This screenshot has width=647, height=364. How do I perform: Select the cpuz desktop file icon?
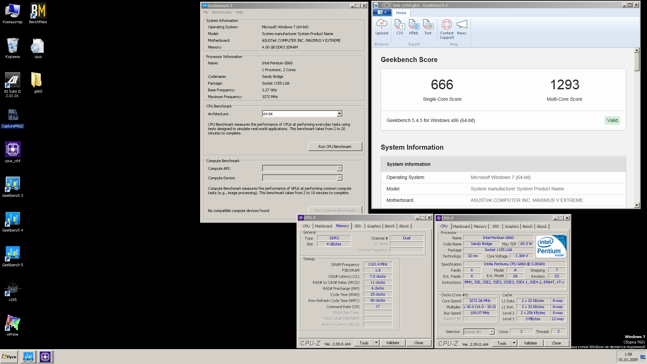tap(38, 48)
